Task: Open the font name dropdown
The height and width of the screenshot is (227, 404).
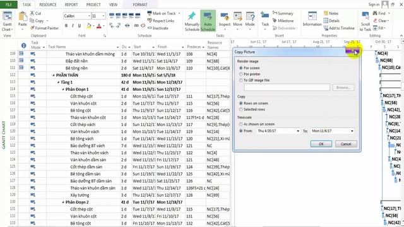Action: pyautogui.click(x=89, y=16)
